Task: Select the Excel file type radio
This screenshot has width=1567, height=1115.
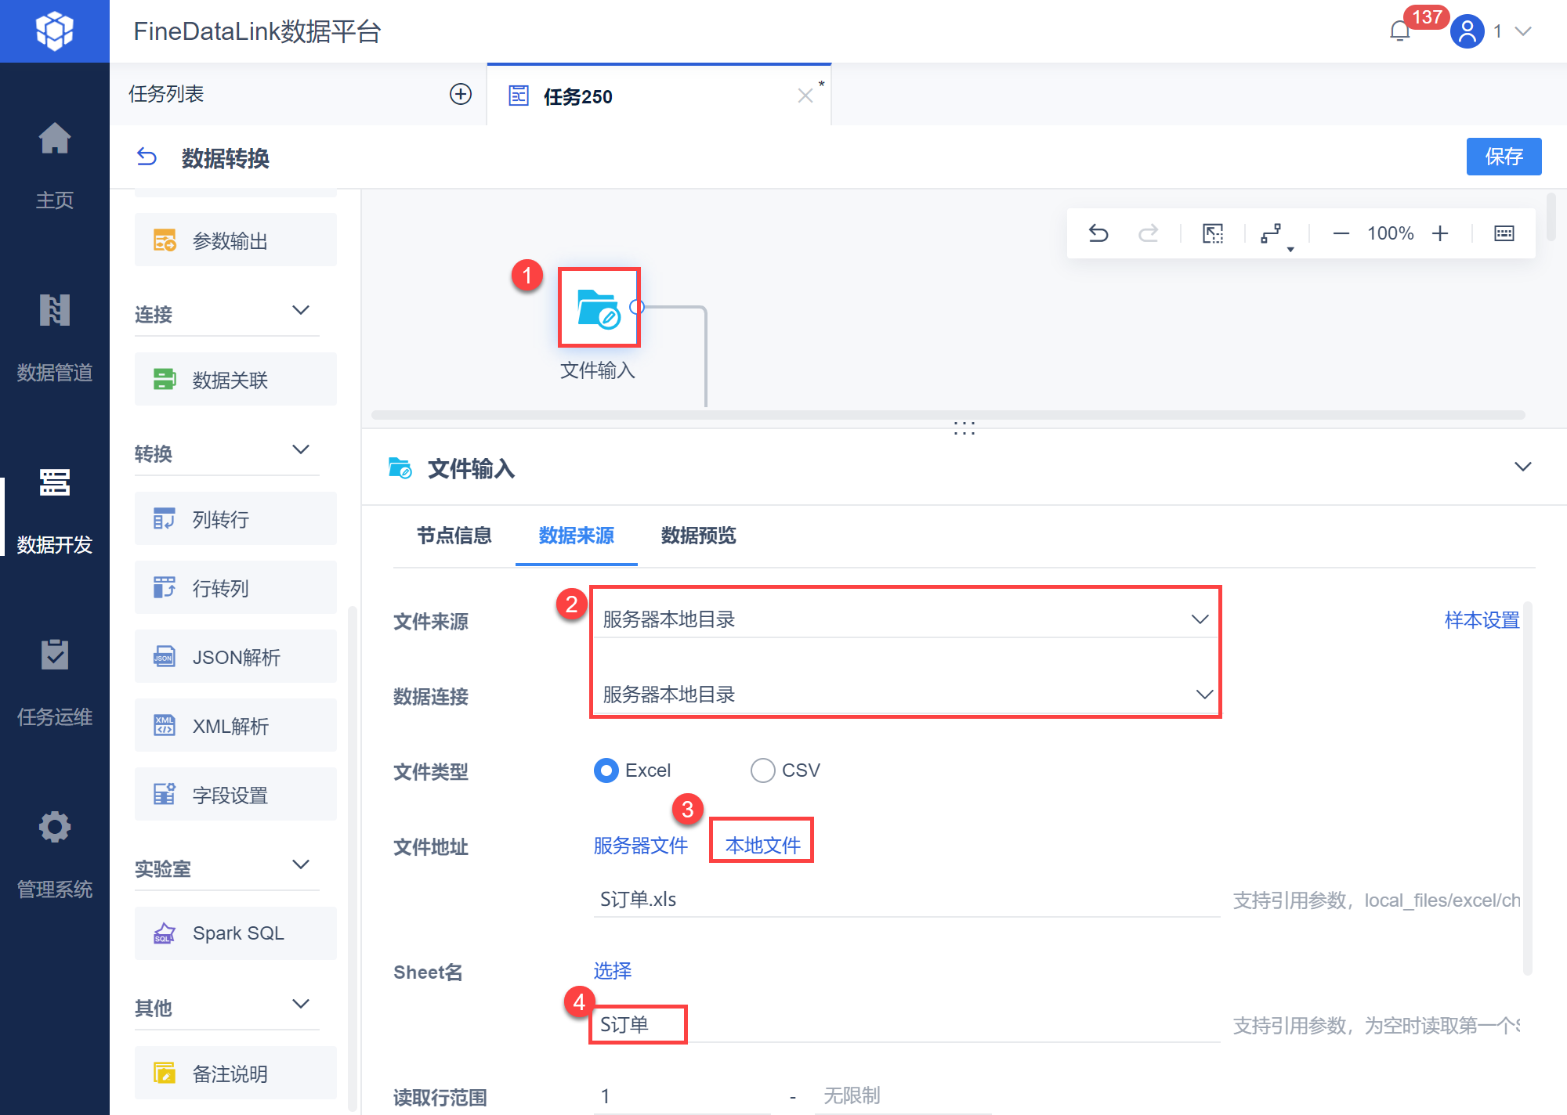Action: 606,770
